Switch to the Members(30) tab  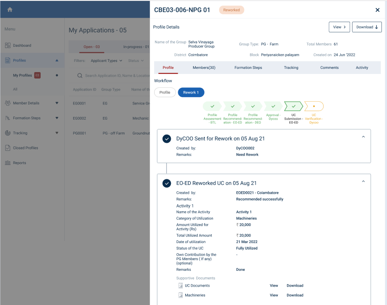tap(204, 67)
